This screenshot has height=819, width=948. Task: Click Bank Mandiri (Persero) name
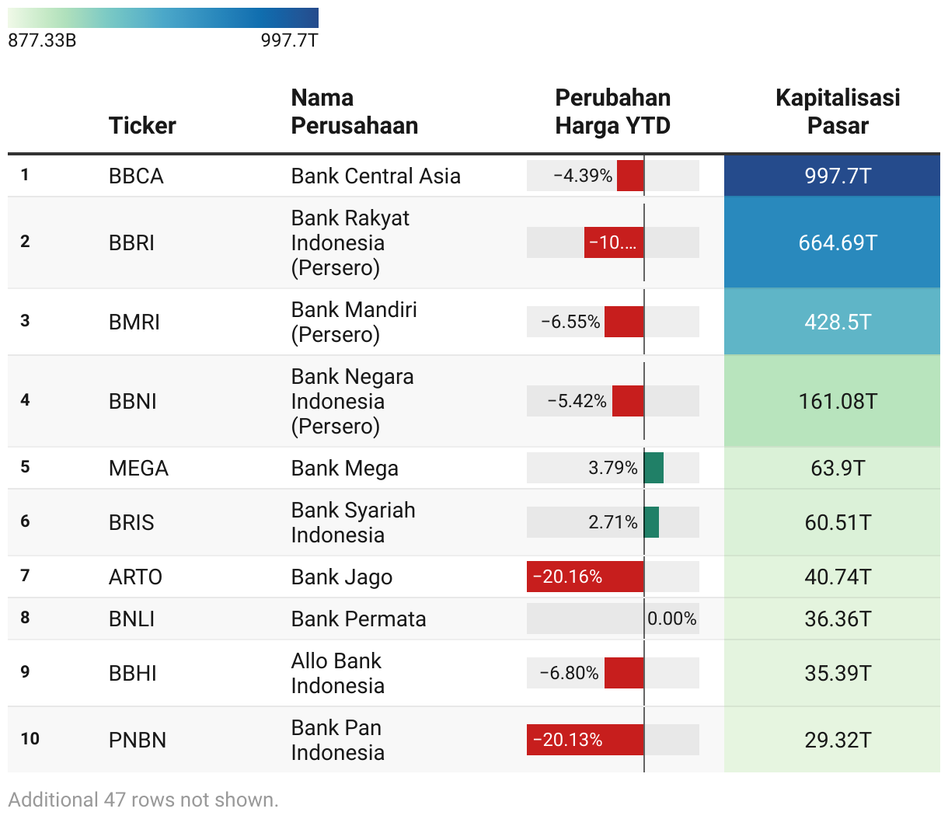tap(354, 322)
